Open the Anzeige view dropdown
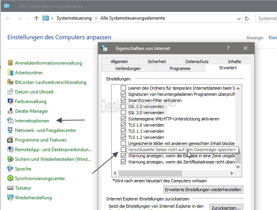 coord(272,38)
